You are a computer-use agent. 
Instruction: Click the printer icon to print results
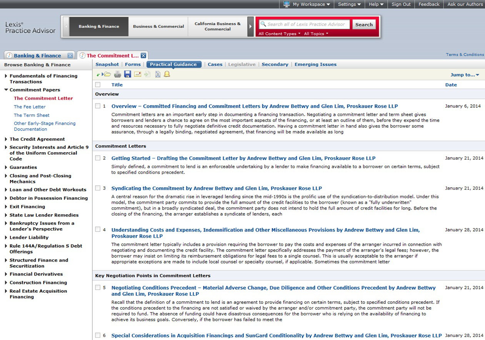(117, 74)
